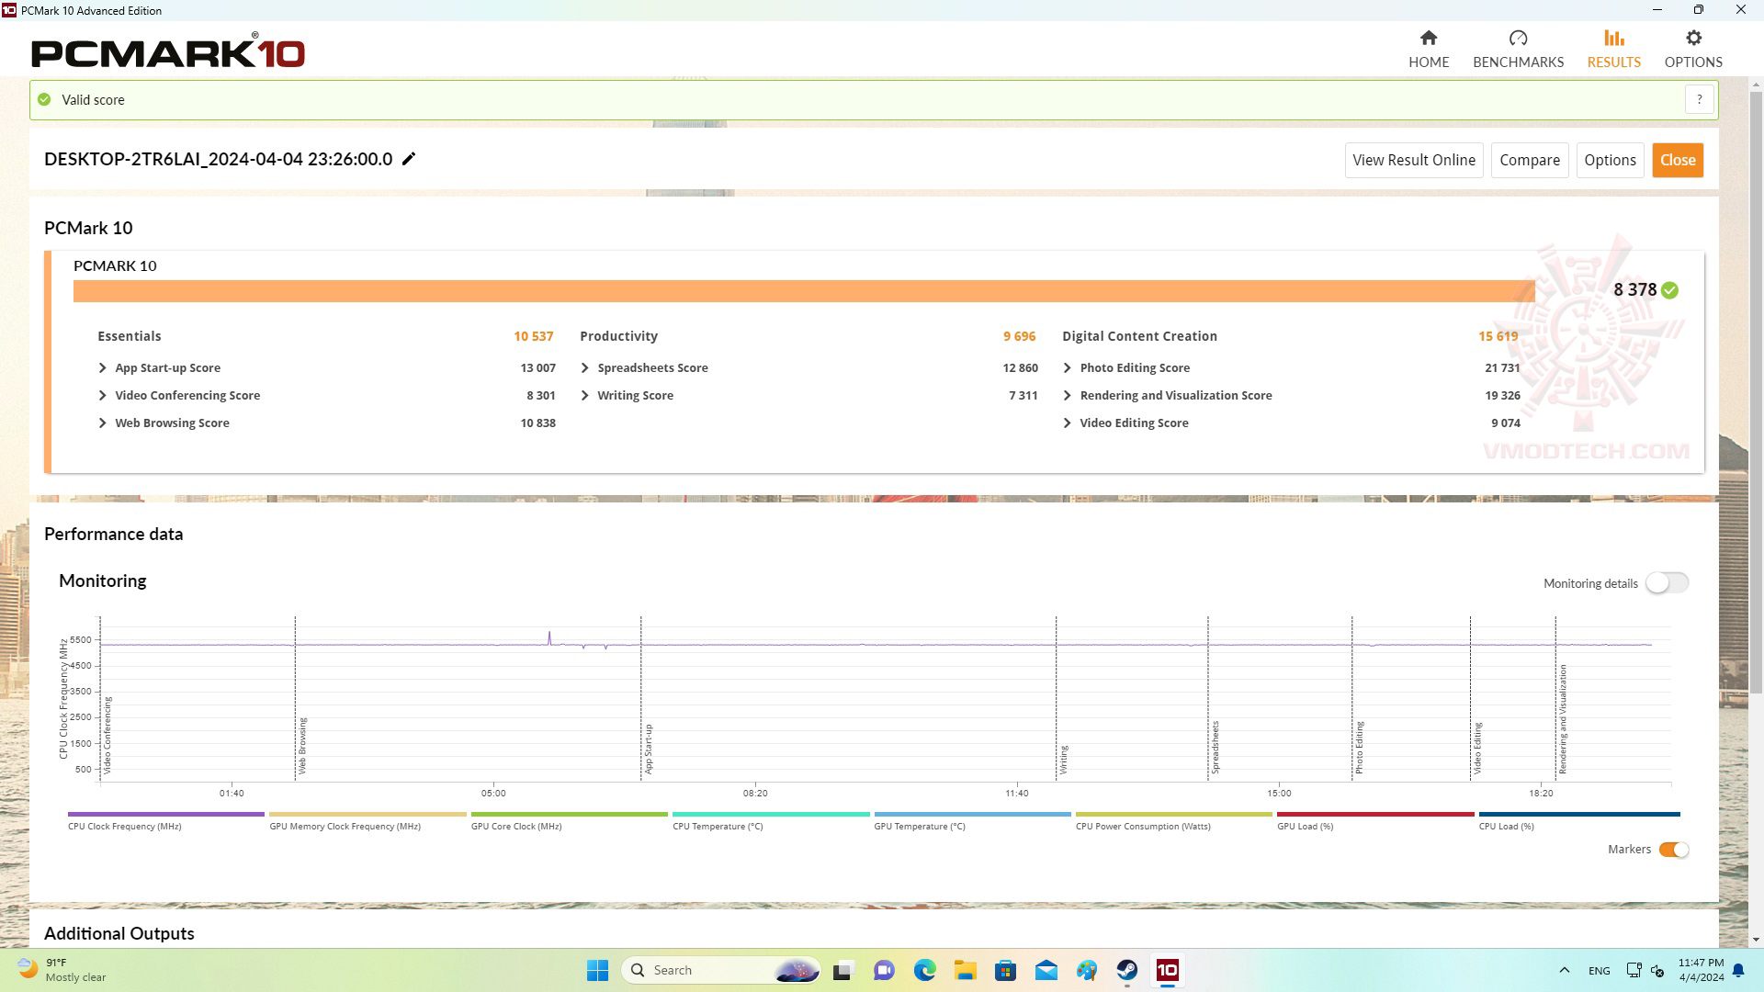
Task: Open the Options gear icon
Action: click(1692, 39)
